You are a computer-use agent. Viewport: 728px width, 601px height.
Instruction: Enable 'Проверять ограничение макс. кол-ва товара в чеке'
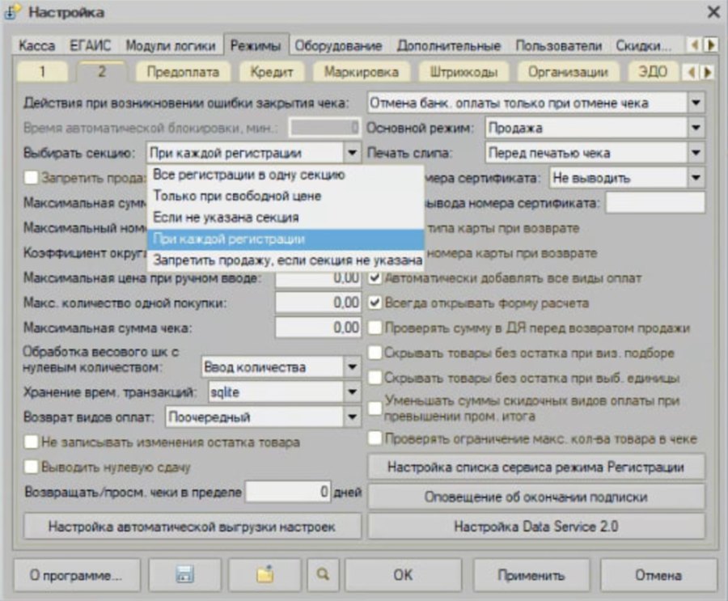click(375, 438)
